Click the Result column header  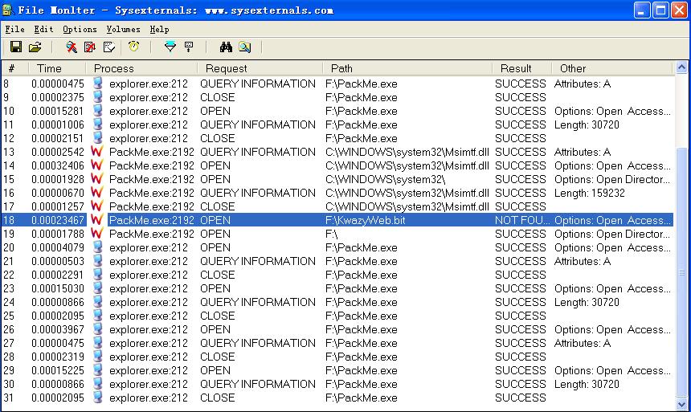[x=521, y=68]
